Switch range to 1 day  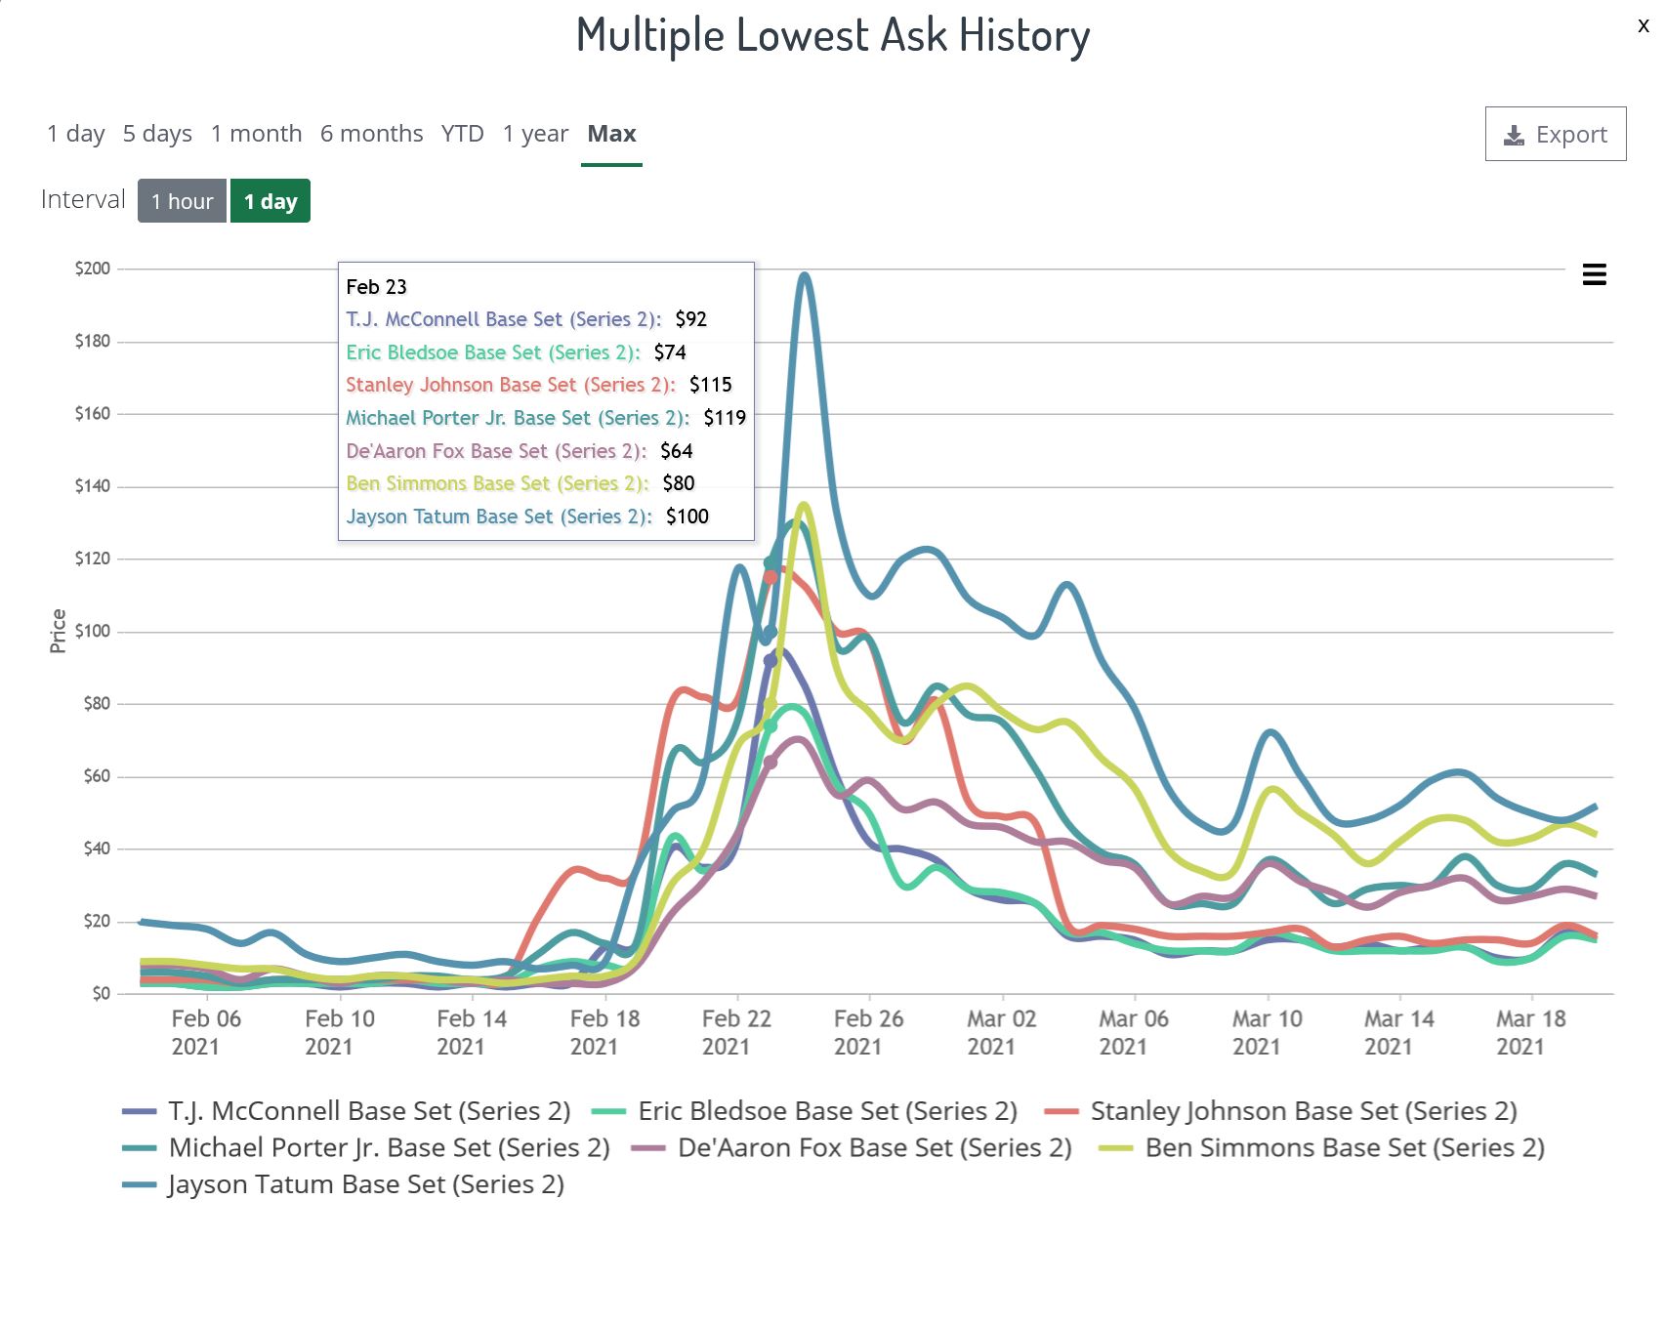point(76,134)
